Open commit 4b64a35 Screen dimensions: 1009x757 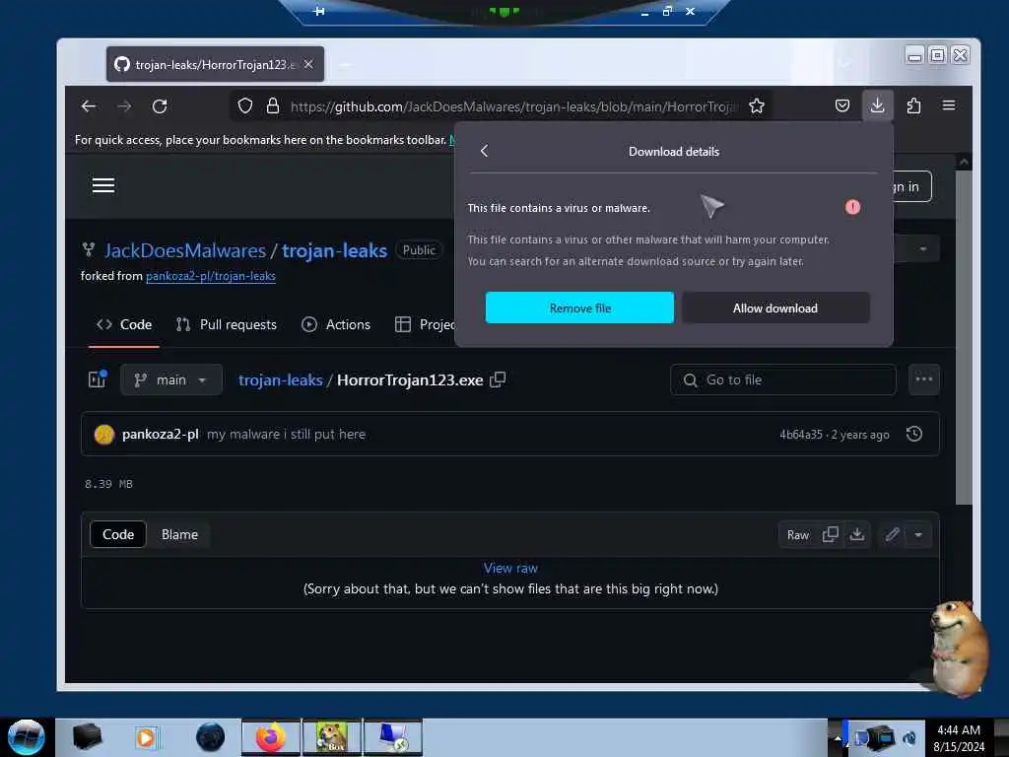[x=800, y=435]
